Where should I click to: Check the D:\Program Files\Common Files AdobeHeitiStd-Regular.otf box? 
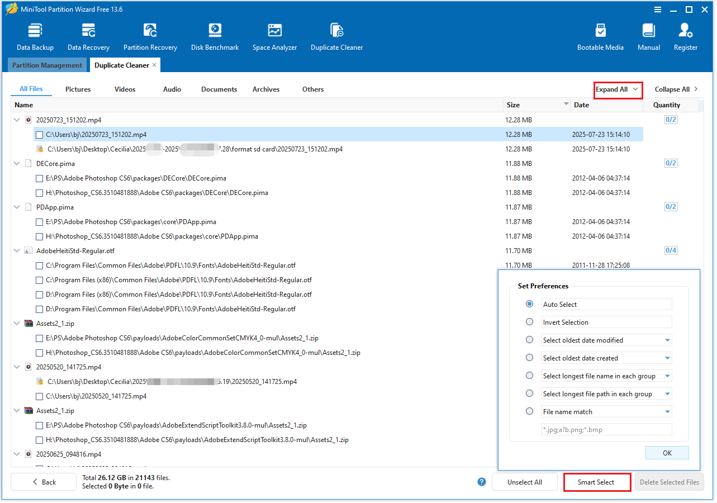tap(40, 309)
